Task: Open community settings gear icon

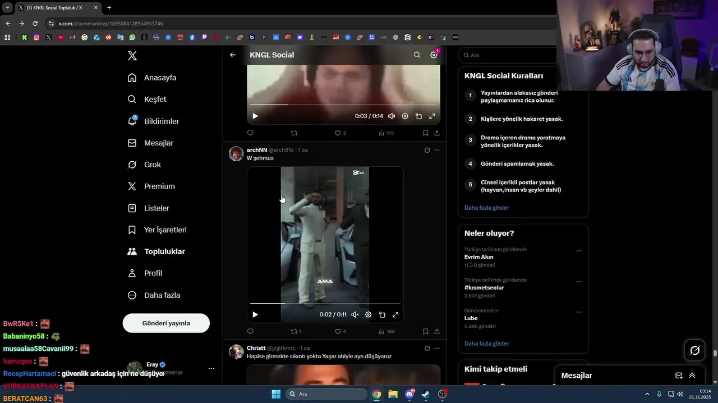Action: (434, 55)
